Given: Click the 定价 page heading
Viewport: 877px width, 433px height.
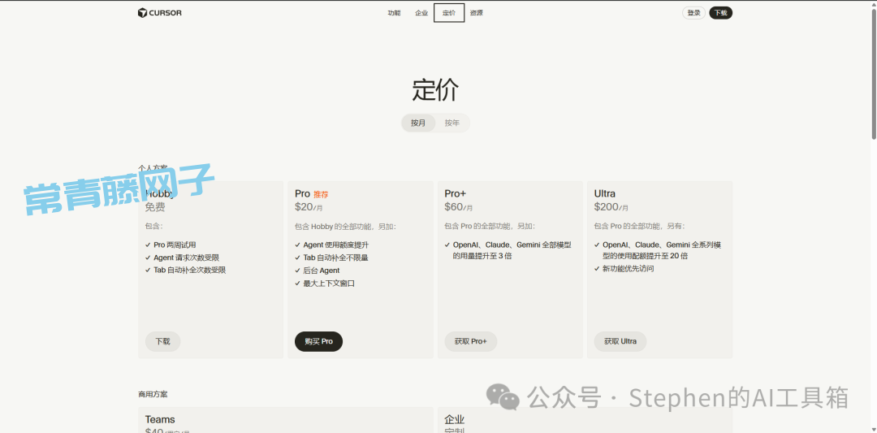Looking at the screenshot, I should (x=435, y=89).
